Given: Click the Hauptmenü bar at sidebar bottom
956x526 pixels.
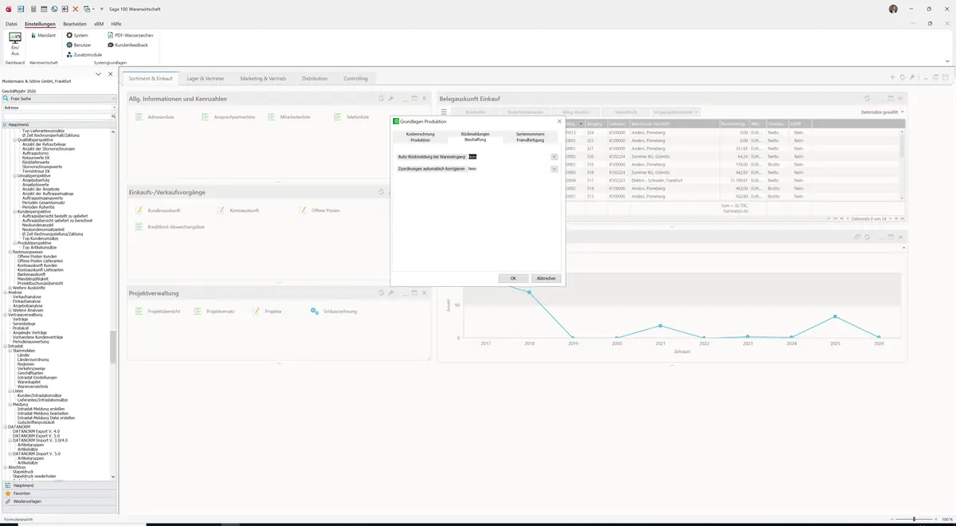Looking at the screenshot, I should tap(59, 485).
